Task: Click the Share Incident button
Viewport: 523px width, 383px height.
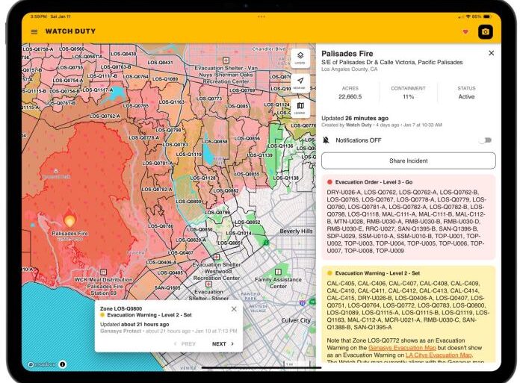Action: coord(408,161)
